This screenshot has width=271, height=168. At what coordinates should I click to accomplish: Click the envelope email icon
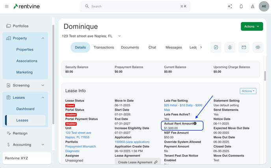click(244, 47)
